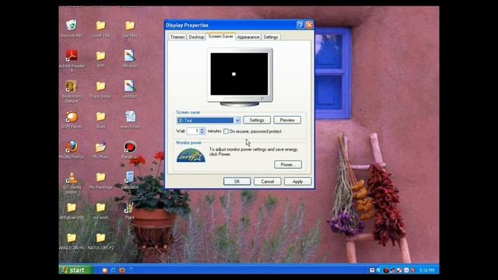Open the Settings tab in Display Properties
The height and width of the screenshot is (280, 498).
pos(271,37)
